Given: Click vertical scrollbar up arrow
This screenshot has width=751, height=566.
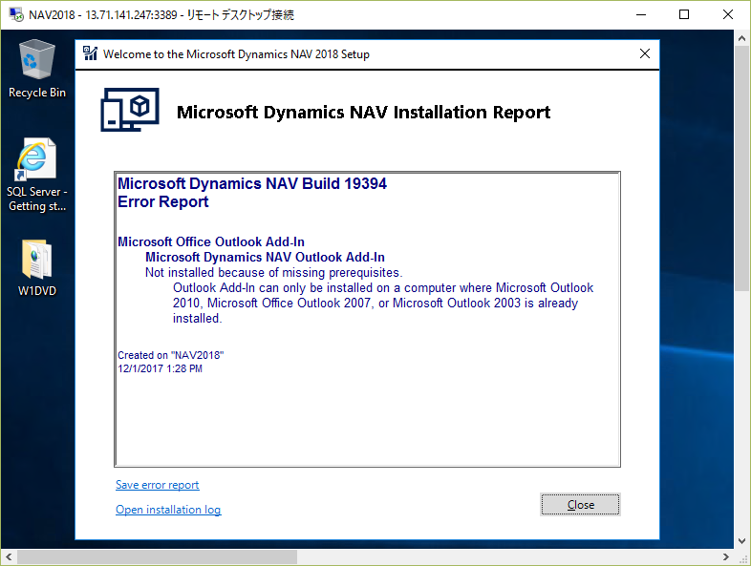Looking at the screenshot, I should click(x=741, y=38).
